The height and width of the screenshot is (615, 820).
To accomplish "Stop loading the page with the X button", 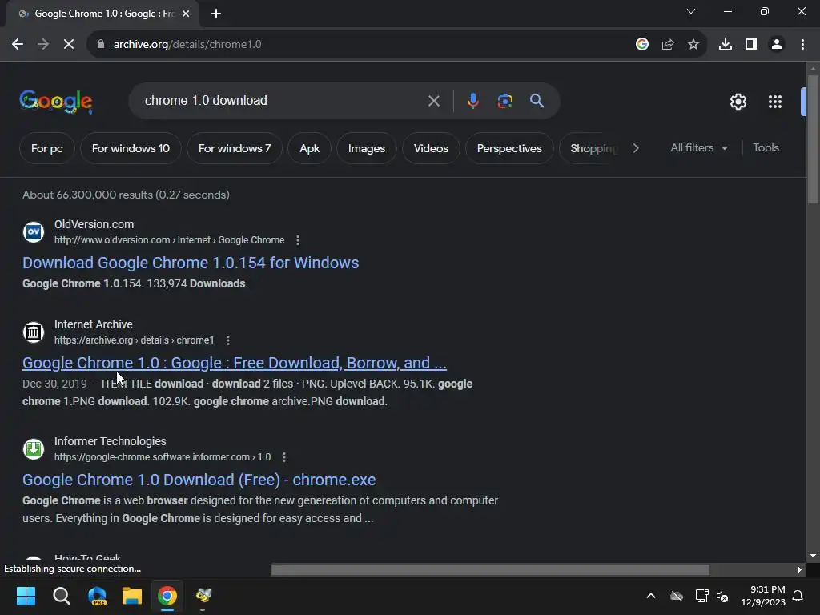I will (69, 45).
